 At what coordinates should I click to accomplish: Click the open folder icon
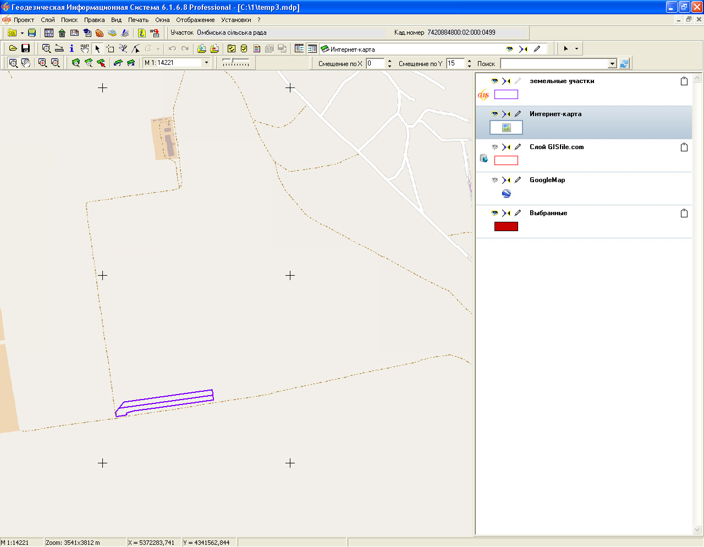point(13,48)
